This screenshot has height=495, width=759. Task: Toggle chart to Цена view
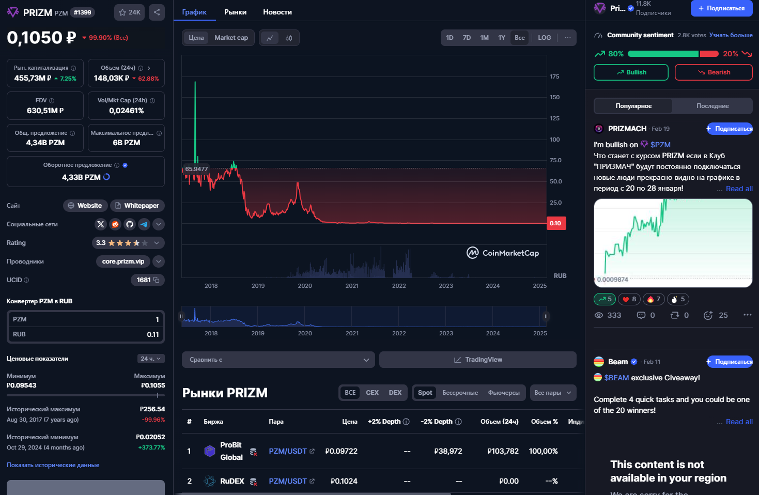point(196,38)
